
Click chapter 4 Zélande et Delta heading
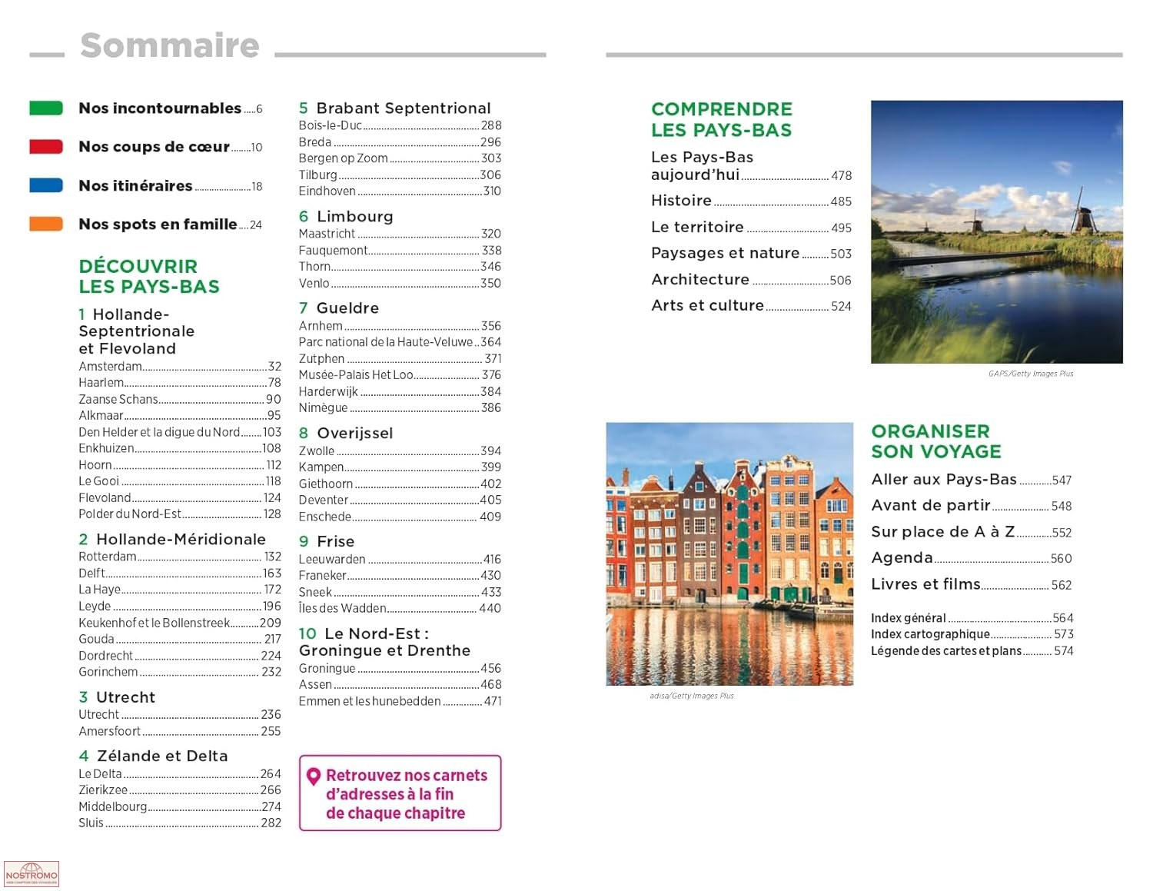(x=154, y=756)
